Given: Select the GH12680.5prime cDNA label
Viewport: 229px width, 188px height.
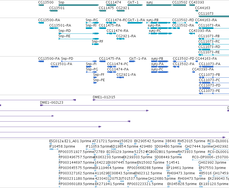Looking at the screenshot, I should [162, 179].
